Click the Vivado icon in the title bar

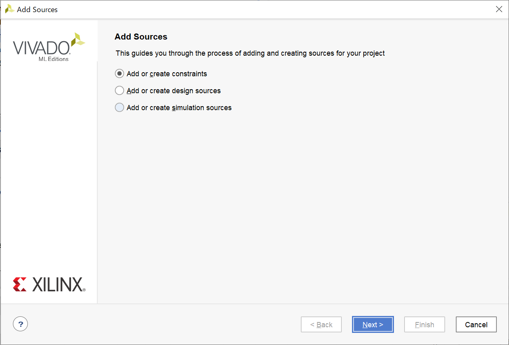coord(10,9)
